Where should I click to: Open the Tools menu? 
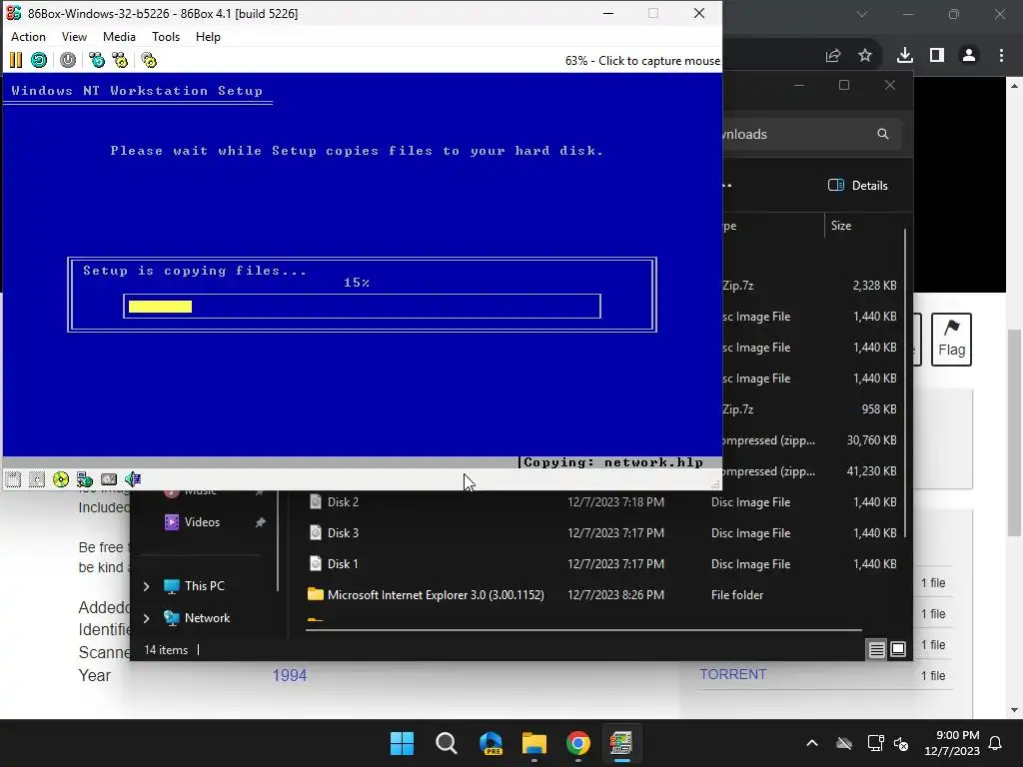tap(166, 37)
